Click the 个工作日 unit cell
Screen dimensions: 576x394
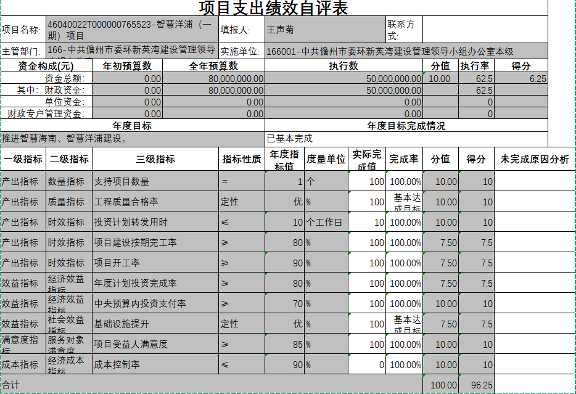tap(326, 222)
